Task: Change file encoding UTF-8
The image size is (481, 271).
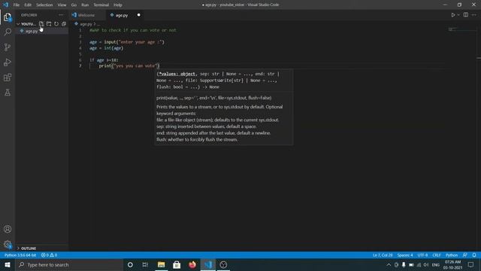Action: [x=422, y=255]
